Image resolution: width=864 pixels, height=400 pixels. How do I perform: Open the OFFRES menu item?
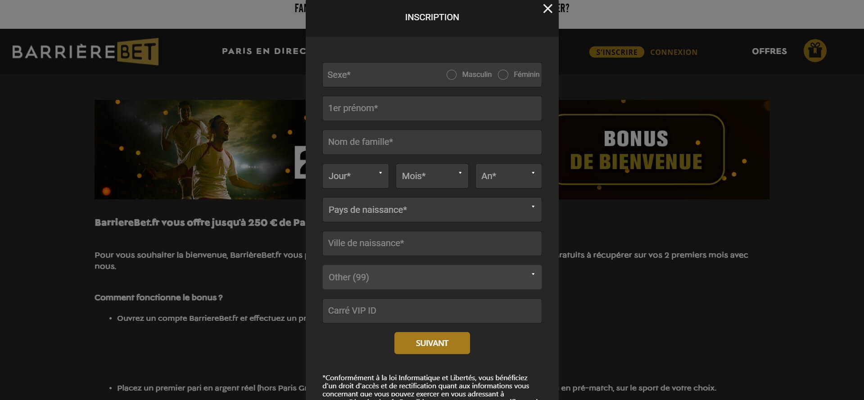click(x=769, y=51)
